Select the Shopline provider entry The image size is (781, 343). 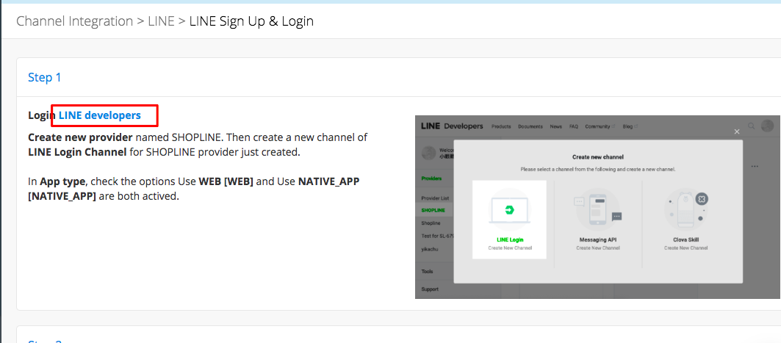coord(431,223)
